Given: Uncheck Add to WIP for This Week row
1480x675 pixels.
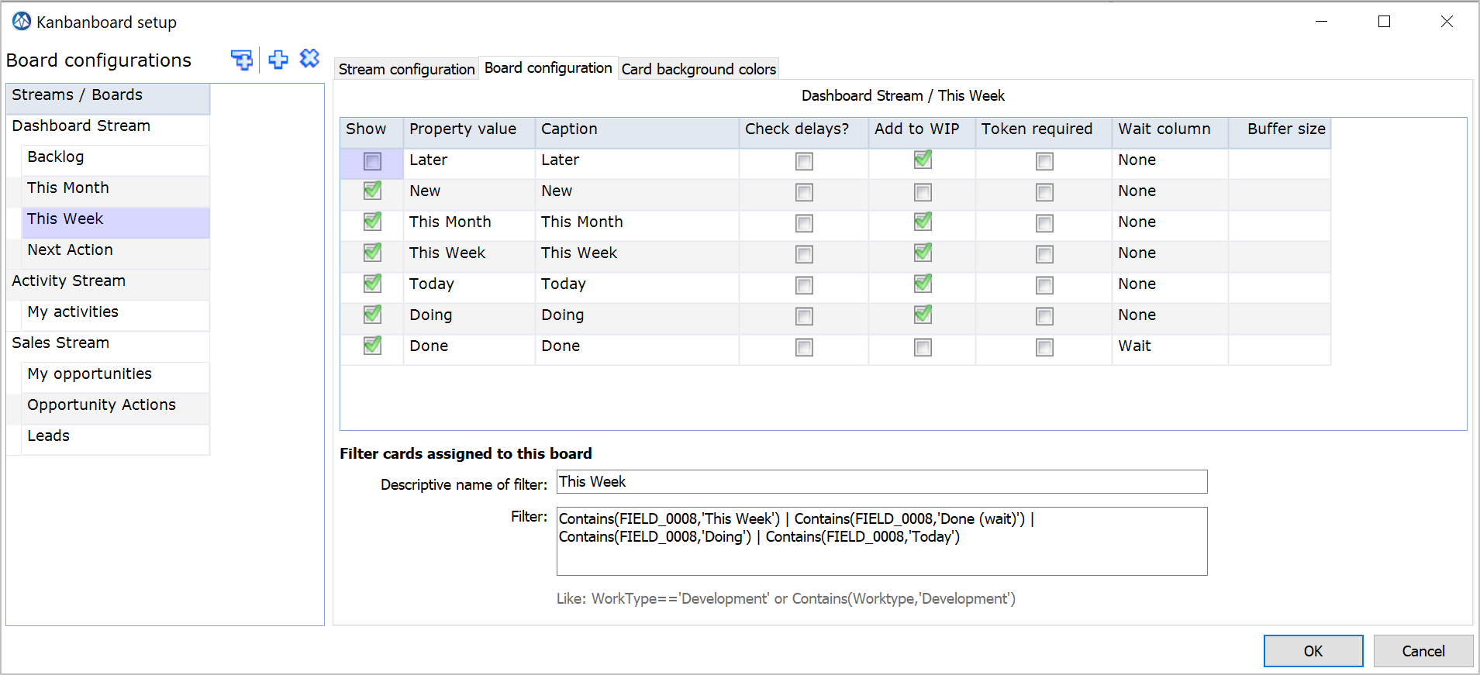Looking at the screenshot, I should pyautogui.click(x=923, y=253).
